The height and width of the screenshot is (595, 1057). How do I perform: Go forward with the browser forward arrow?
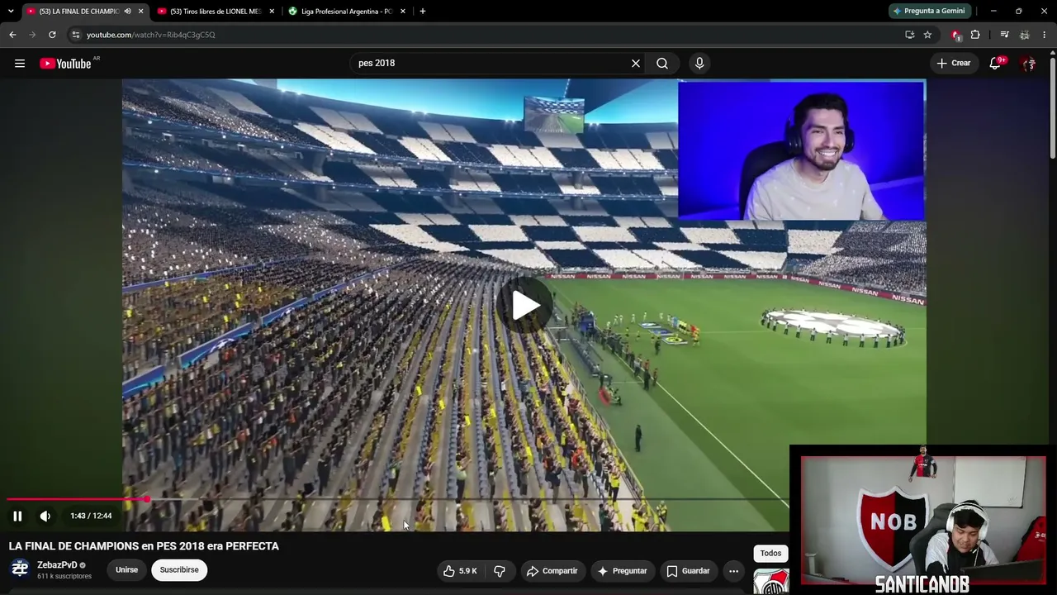click(32, 35)
